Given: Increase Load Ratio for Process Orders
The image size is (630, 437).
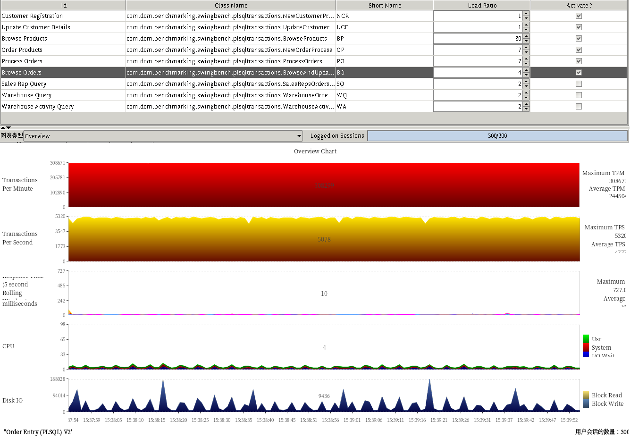Looking at the screenshot, I should (x=526, y=59).
